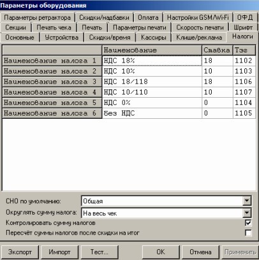Toggle Пересчёт суммы налогов после скидки checkbox
Screen dimensions: 259x260
(248, 233)
